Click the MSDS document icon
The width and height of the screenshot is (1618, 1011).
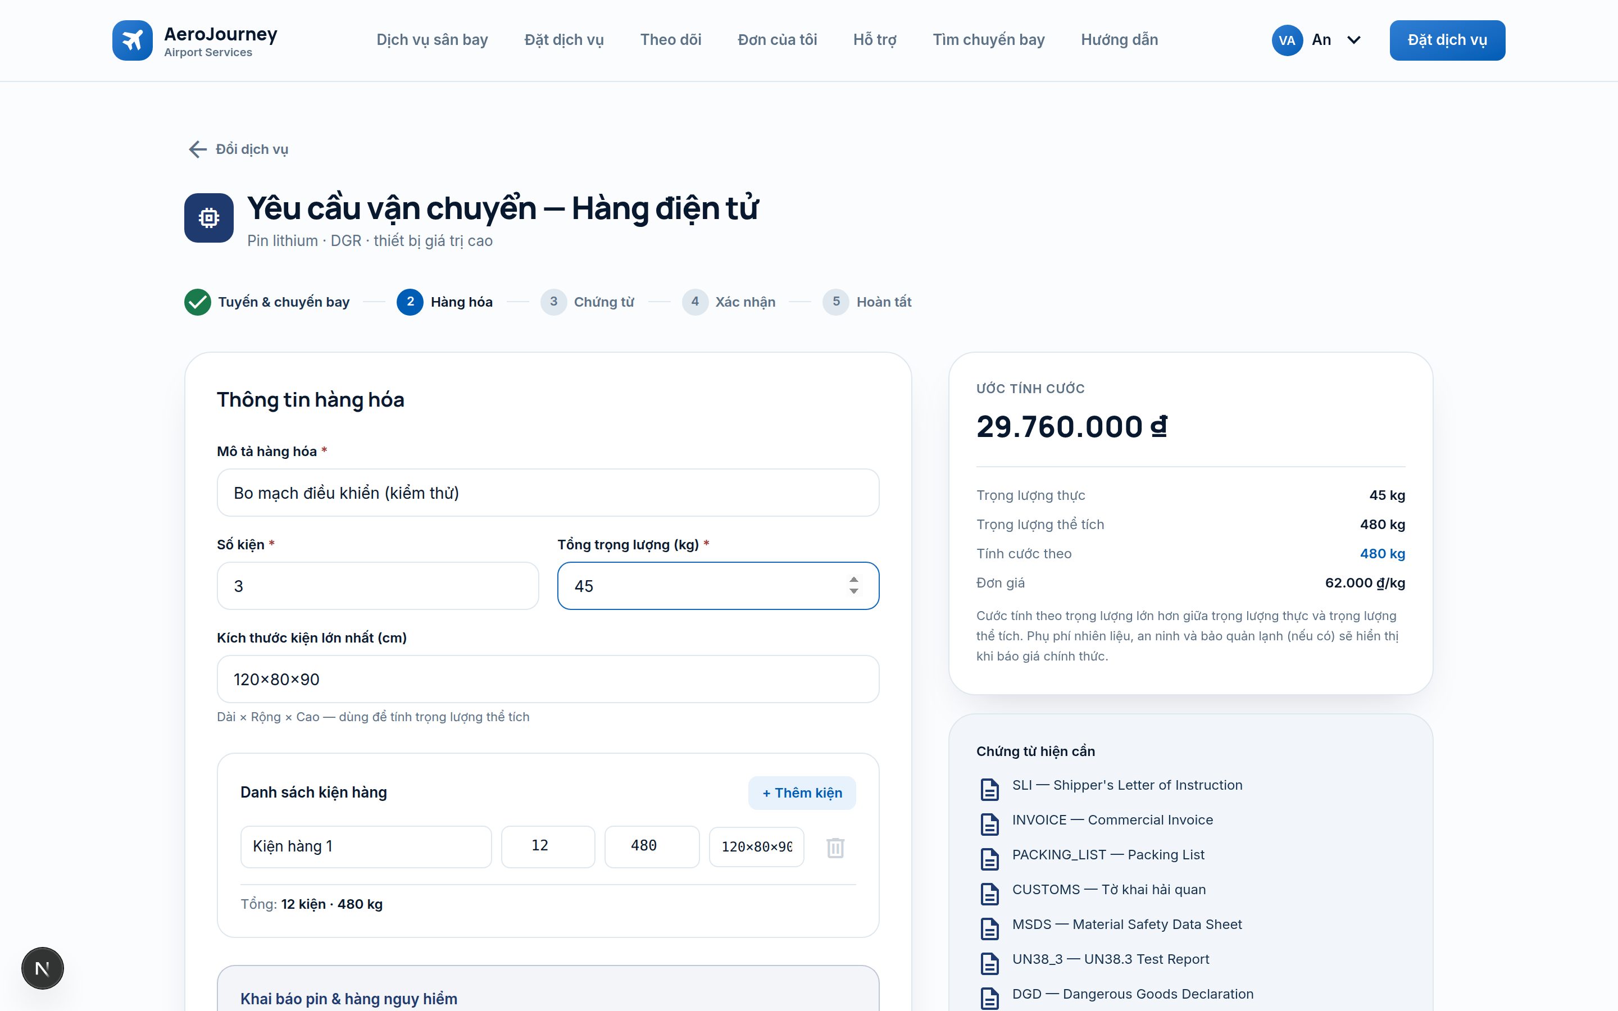pyautogui.click(x=989, y=928)
